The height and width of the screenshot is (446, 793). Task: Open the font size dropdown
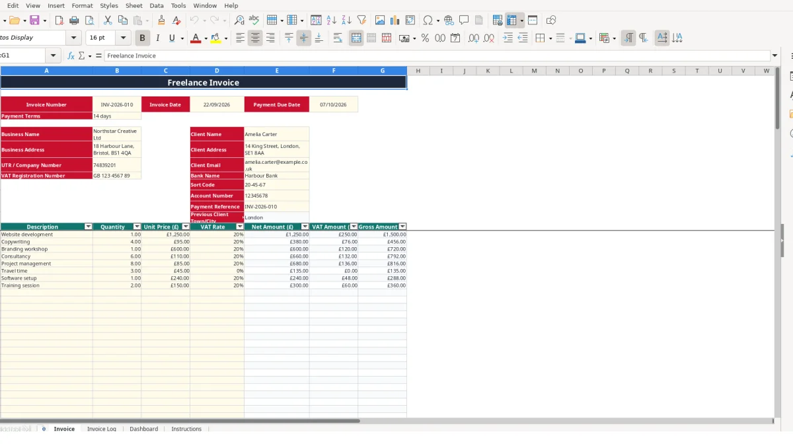[x=123, y=38]
